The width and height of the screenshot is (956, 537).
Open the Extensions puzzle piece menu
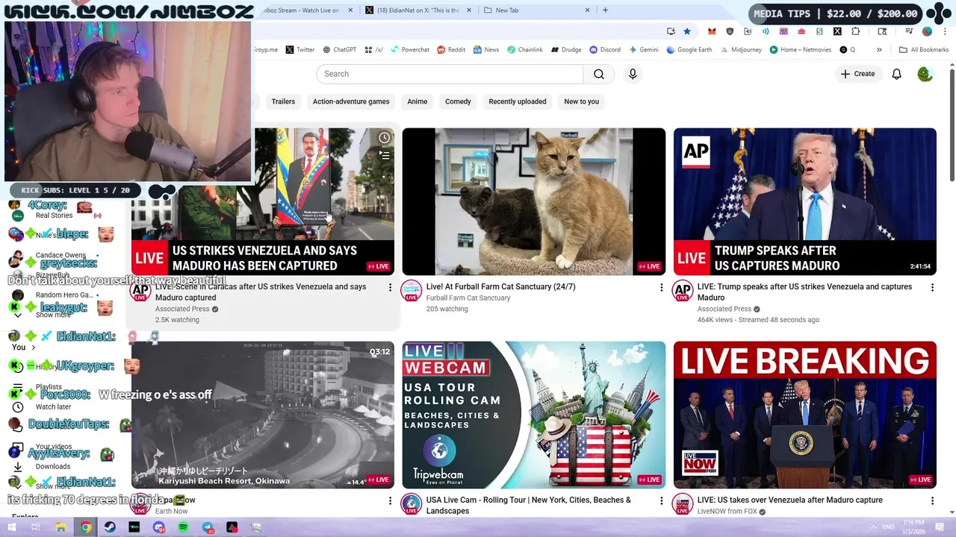coord(856,31)
